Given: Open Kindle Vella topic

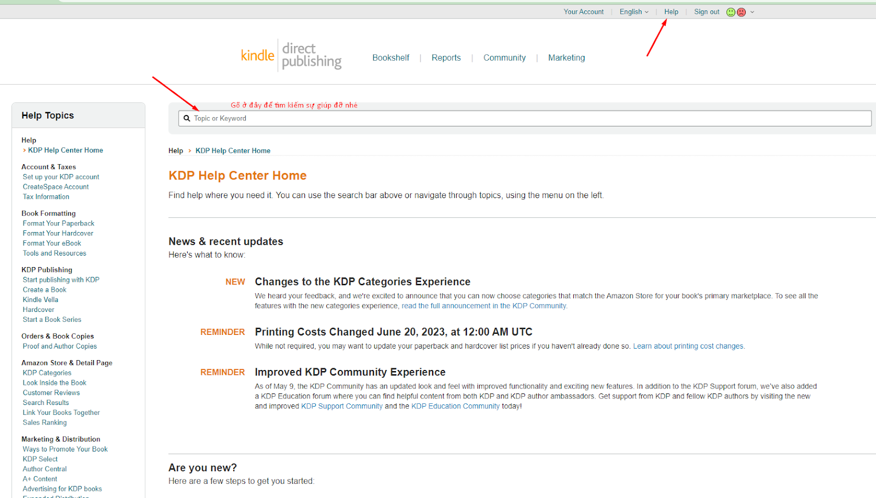Looking at the screenshot, I should point(41,299).
